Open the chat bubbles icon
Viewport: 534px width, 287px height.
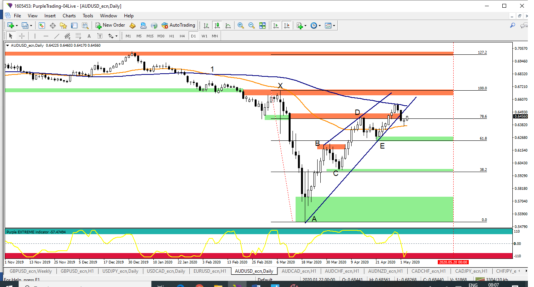click(x=524, y=25)
